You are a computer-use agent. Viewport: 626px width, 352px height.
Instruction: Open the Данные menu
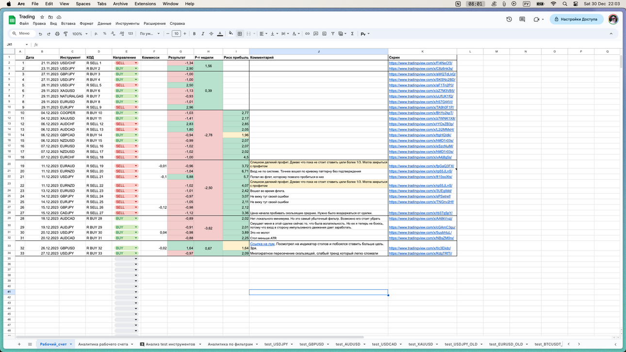(104, 23)
